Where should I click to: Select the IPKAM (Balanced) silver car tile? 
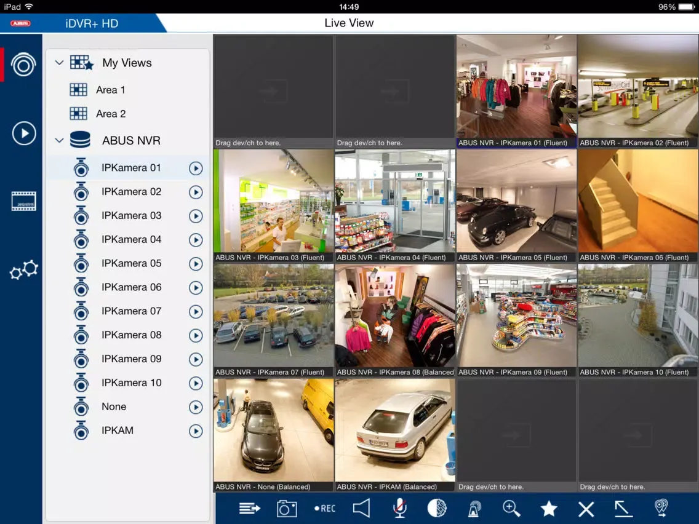coord(395,435)
